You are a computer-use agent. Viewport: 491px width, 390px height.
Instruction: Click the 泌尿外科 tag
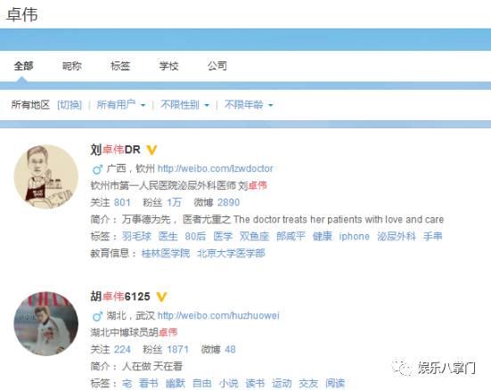click(x=397, y=236)
